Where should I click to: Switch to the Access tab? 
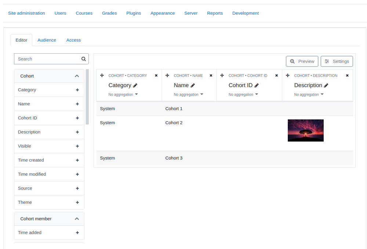73,40
